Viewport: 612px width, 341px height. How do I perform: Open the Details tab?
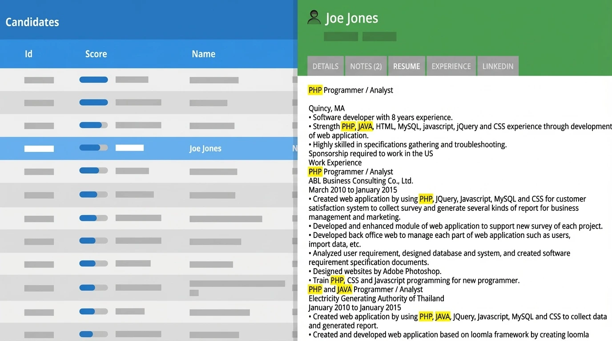click(325, 66)
